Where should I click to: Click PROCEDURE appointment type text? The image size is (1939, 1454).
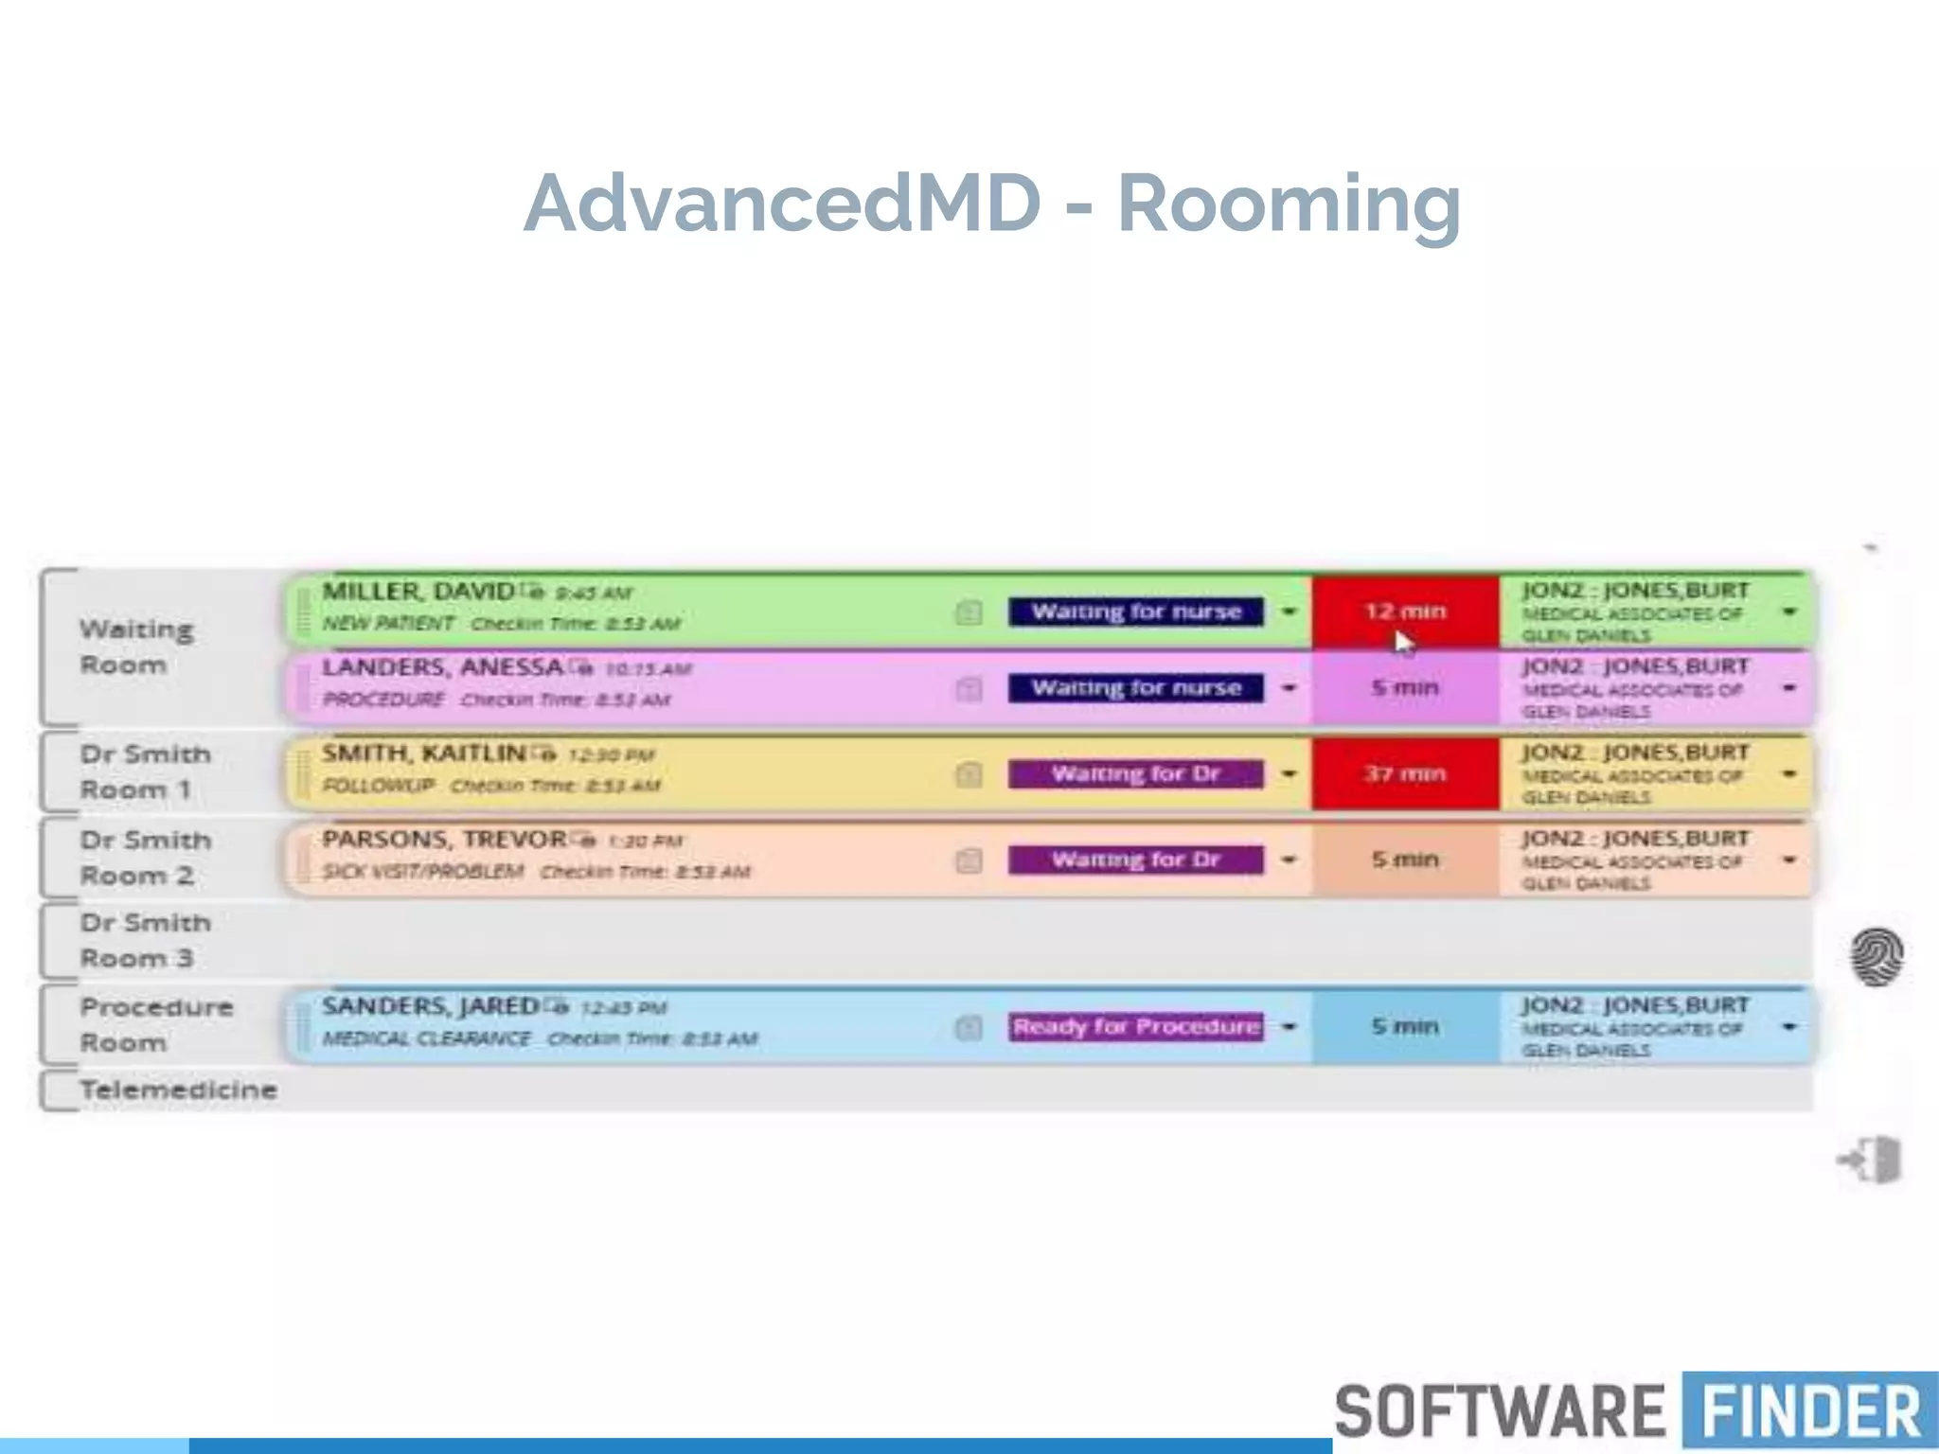click(x=383, y=700)
